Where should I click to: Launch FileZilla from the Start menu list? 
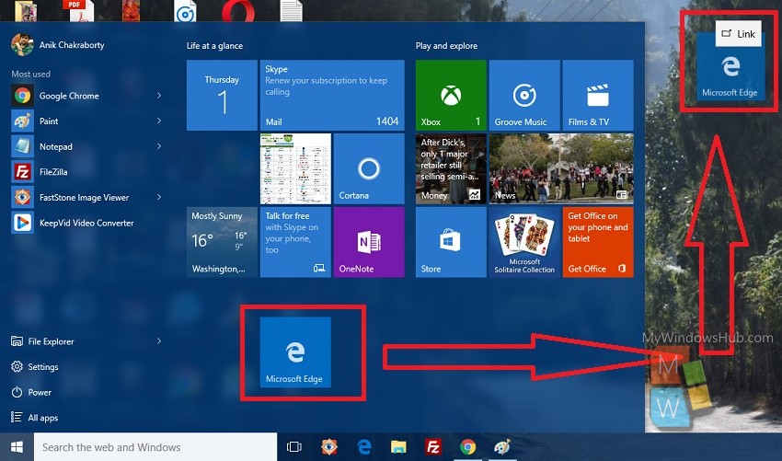tap(85, 172)
